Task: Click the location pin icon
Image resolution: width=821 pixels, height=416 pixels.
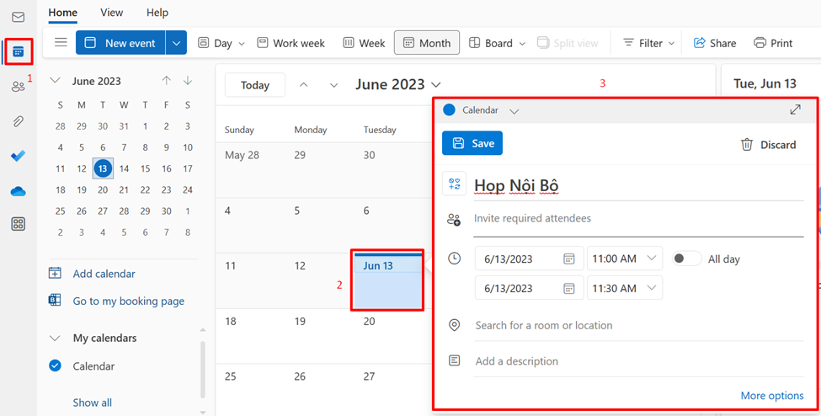Action: pos(455,325)
